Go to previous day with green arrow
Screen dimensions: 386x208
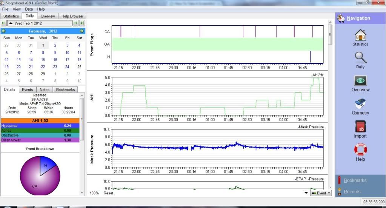coord(3,23)
